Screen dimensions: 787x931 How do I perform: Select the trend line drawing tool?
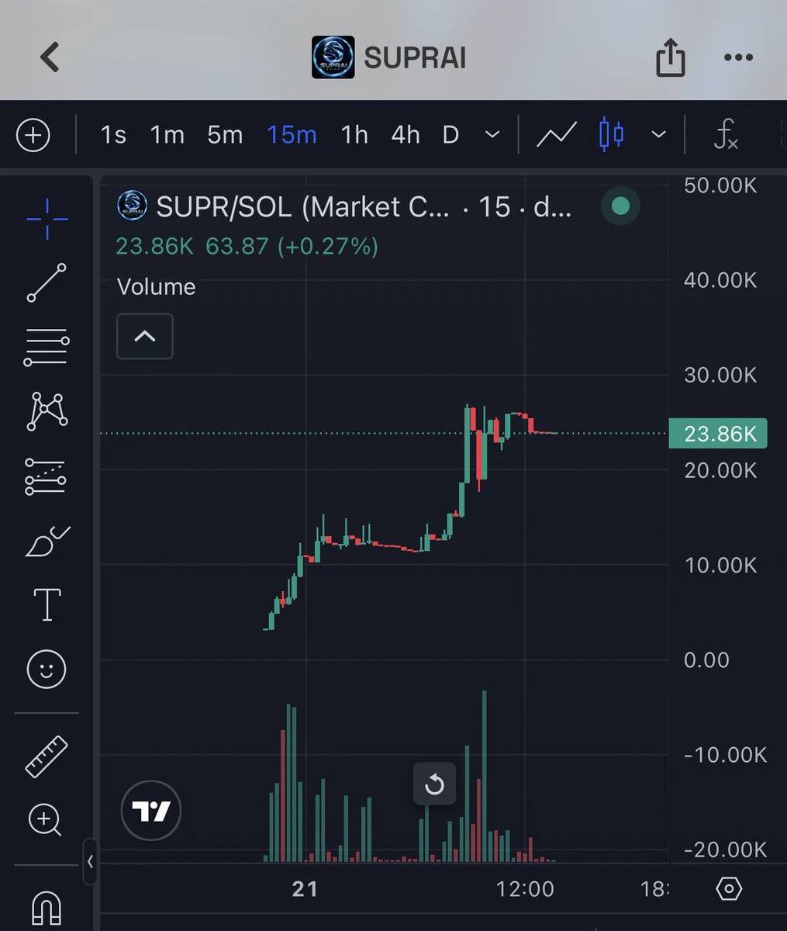point(47,282)
